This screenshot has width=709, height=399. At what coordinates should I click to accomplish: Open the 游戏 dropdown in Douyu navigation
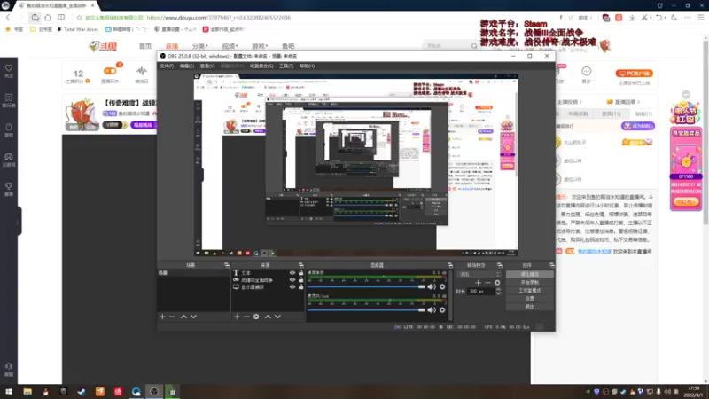coord(260,46)
